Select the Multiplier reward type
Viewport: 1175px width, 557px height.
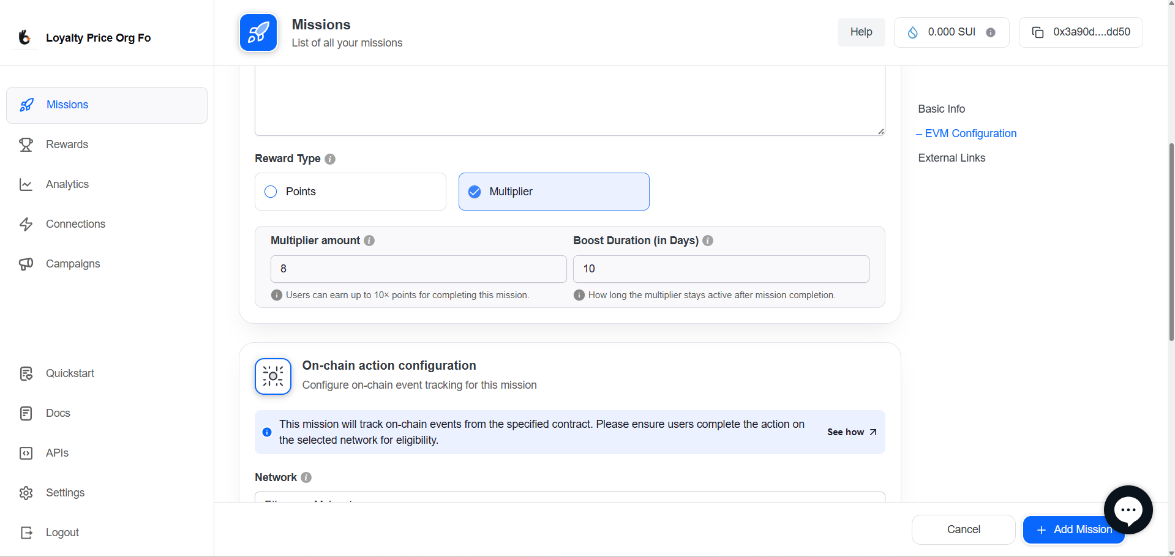coord(554,192)
